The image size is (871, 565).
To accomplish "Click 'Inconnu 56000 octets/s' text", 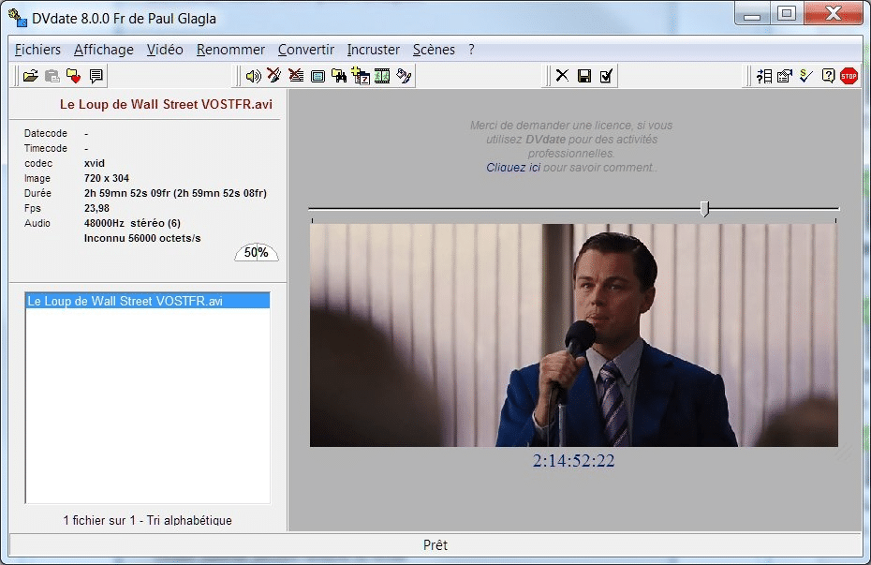I will coord(142,238).
